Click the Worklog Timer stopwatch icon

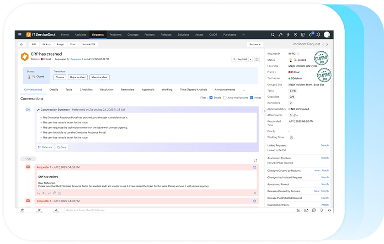coord(292,138)
